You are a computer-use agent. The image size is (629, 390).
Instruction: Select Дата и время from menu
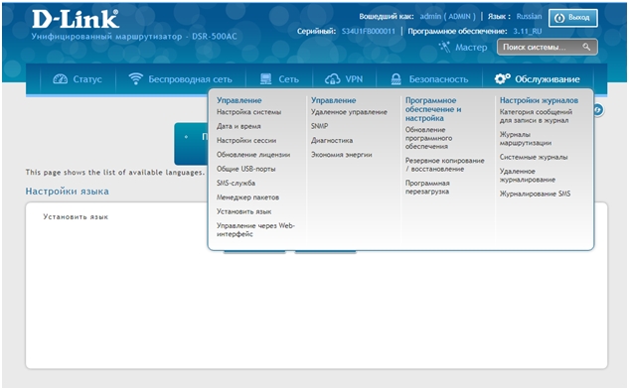point(238,126)
